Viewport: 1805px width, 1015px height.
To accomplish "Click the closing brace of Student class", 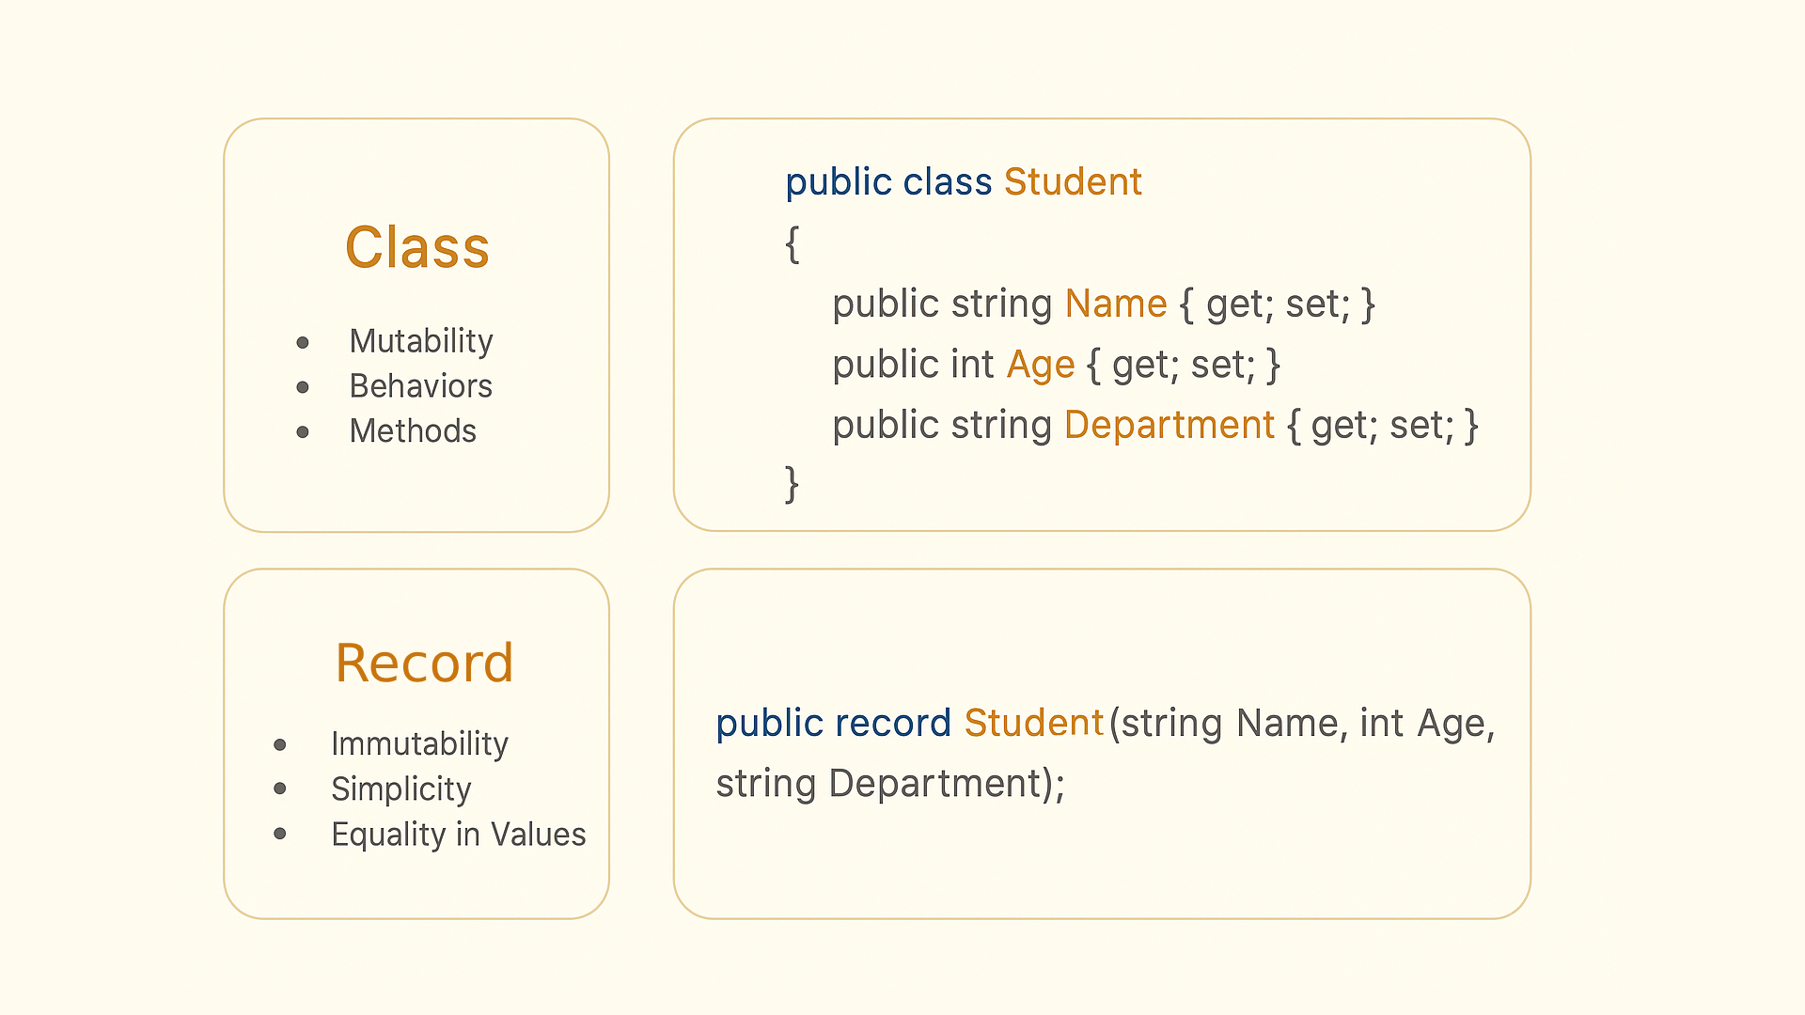I will click(793, 485).
